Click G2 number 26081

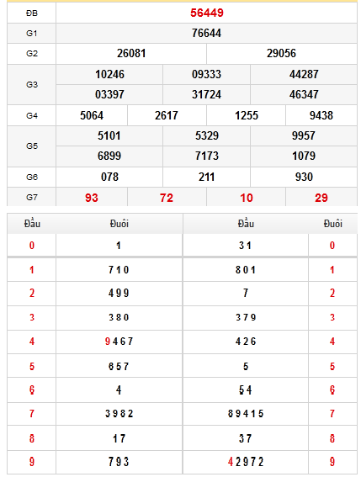[131, 54]
